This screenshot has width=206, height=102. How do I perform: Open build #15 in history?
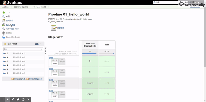(x=7, y=53)
